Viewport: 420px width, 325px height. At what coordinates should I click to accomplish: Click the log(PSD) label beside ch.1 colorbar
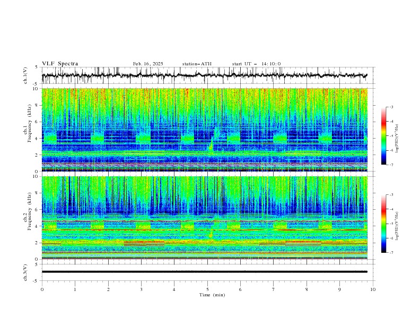(397, 139)
